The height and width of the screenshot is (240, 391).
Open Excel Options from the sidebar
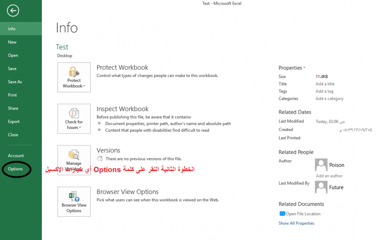[x=21, y=169]
